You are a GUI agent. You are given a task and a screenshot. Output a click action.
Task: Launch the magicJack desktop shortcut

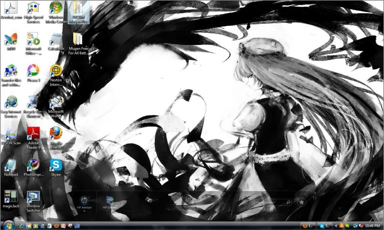tap(11, 200)
